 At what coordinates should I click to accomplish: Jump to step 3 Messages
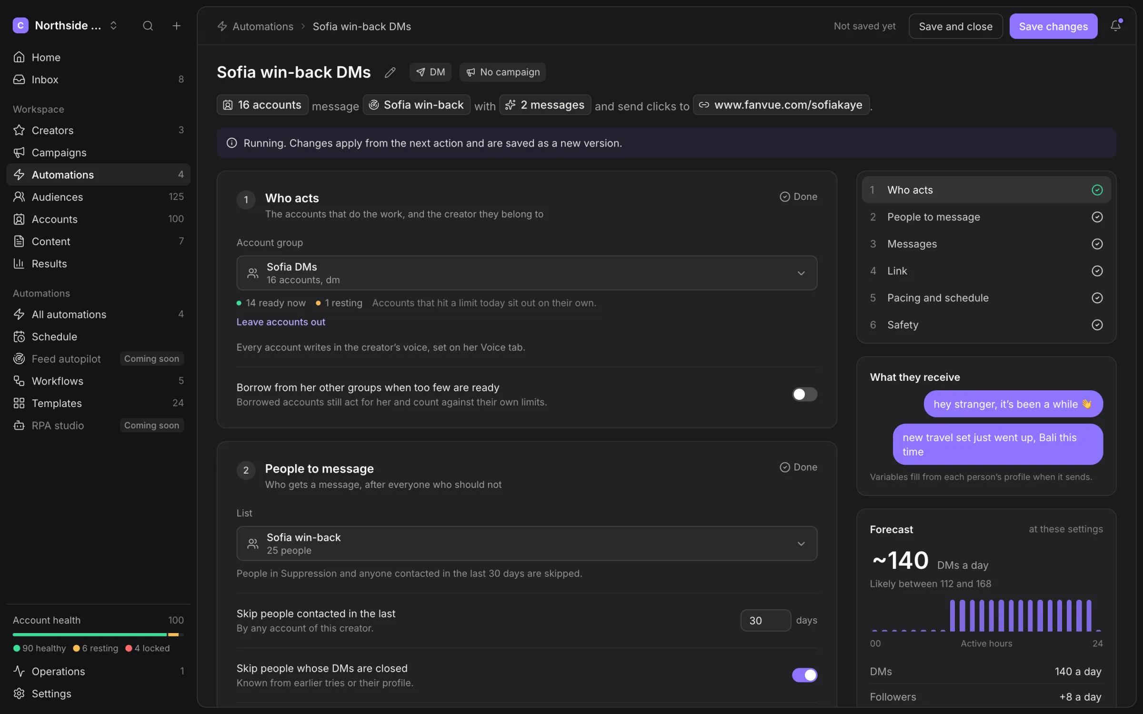point(986,244)
